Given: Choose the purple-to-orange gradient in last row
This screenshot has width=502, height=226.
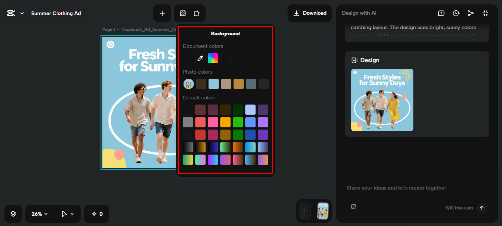Looking at the screenshot, I should point(263,160).
